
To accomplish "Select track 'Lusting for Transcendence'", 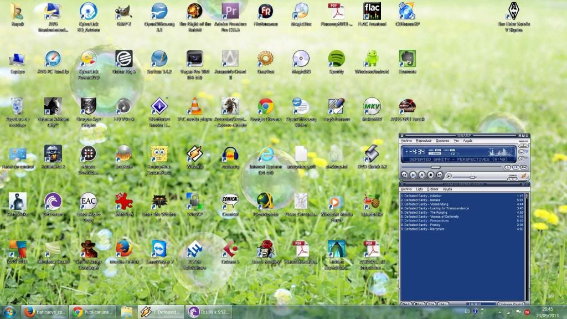I will click(x=462, y=208).
